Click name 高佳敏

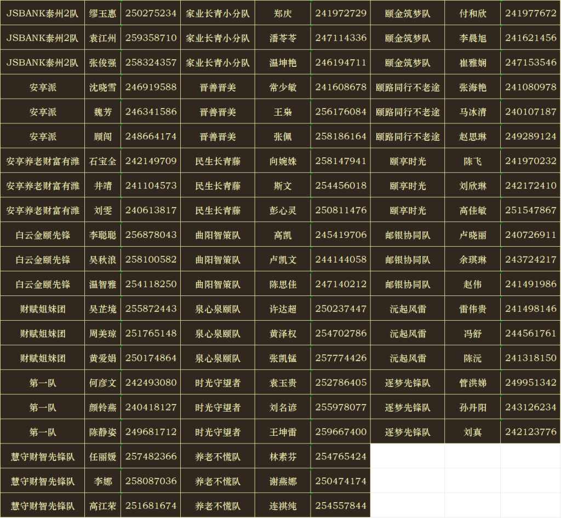[x=472, y=210]
